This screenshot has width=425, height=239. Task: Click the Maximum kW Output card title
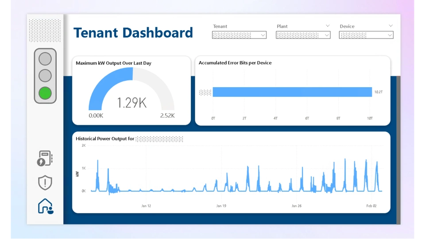[x=113, y=63]
